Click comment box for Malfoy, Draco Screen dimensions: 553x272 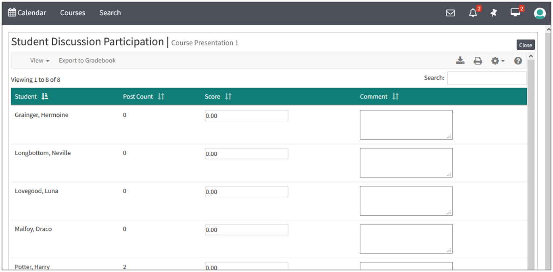coord(406,239)
